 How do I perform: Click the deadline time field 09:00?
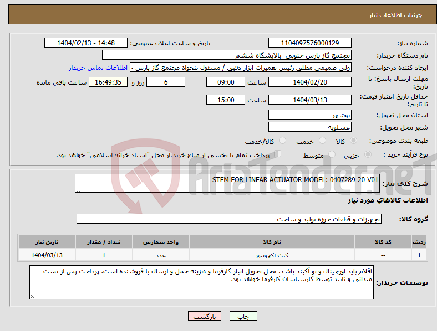pyautogui.click(x=226, y=82)
